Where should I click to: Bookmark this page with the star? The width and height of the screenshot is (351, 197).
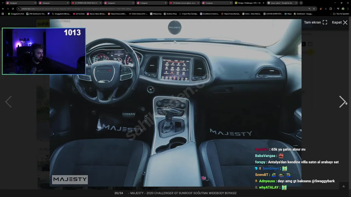pyautogui.click(x=314, y=9)
